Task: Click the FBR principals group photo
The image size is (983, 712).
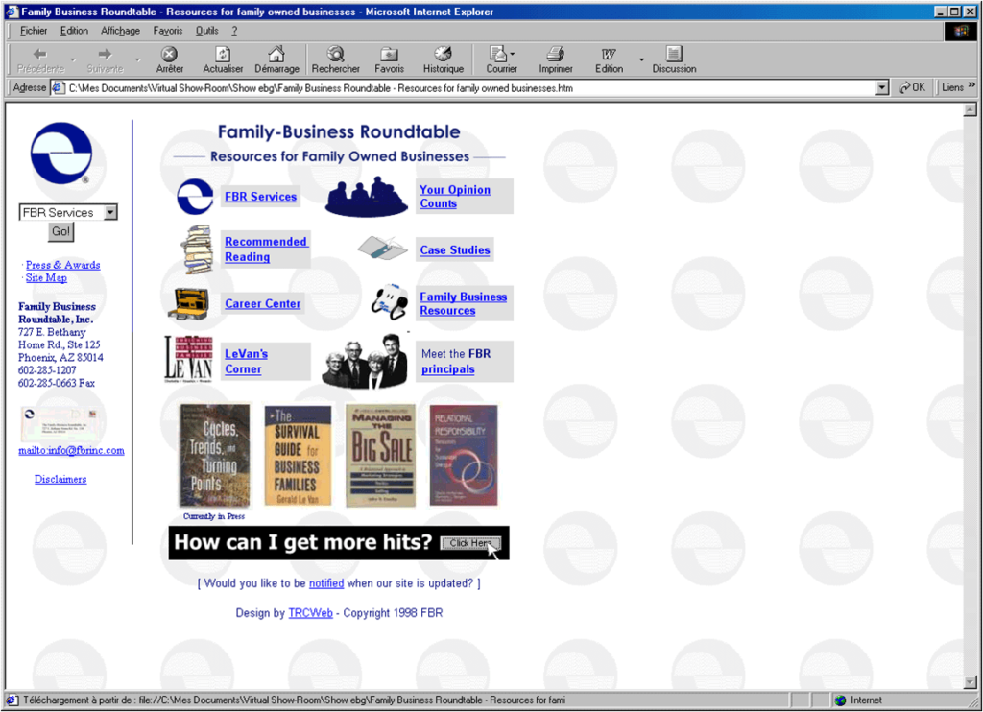Action: pyautogui.click(x=365, y=361)
